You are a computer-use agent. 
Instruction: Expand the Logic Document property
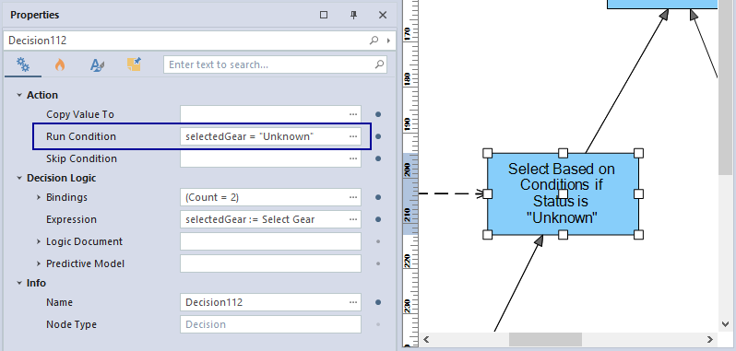39,241
